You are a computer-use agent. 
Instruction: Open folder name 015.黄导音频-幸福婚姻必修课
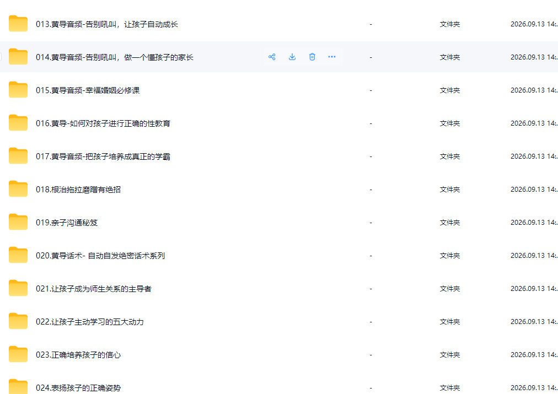88,90
